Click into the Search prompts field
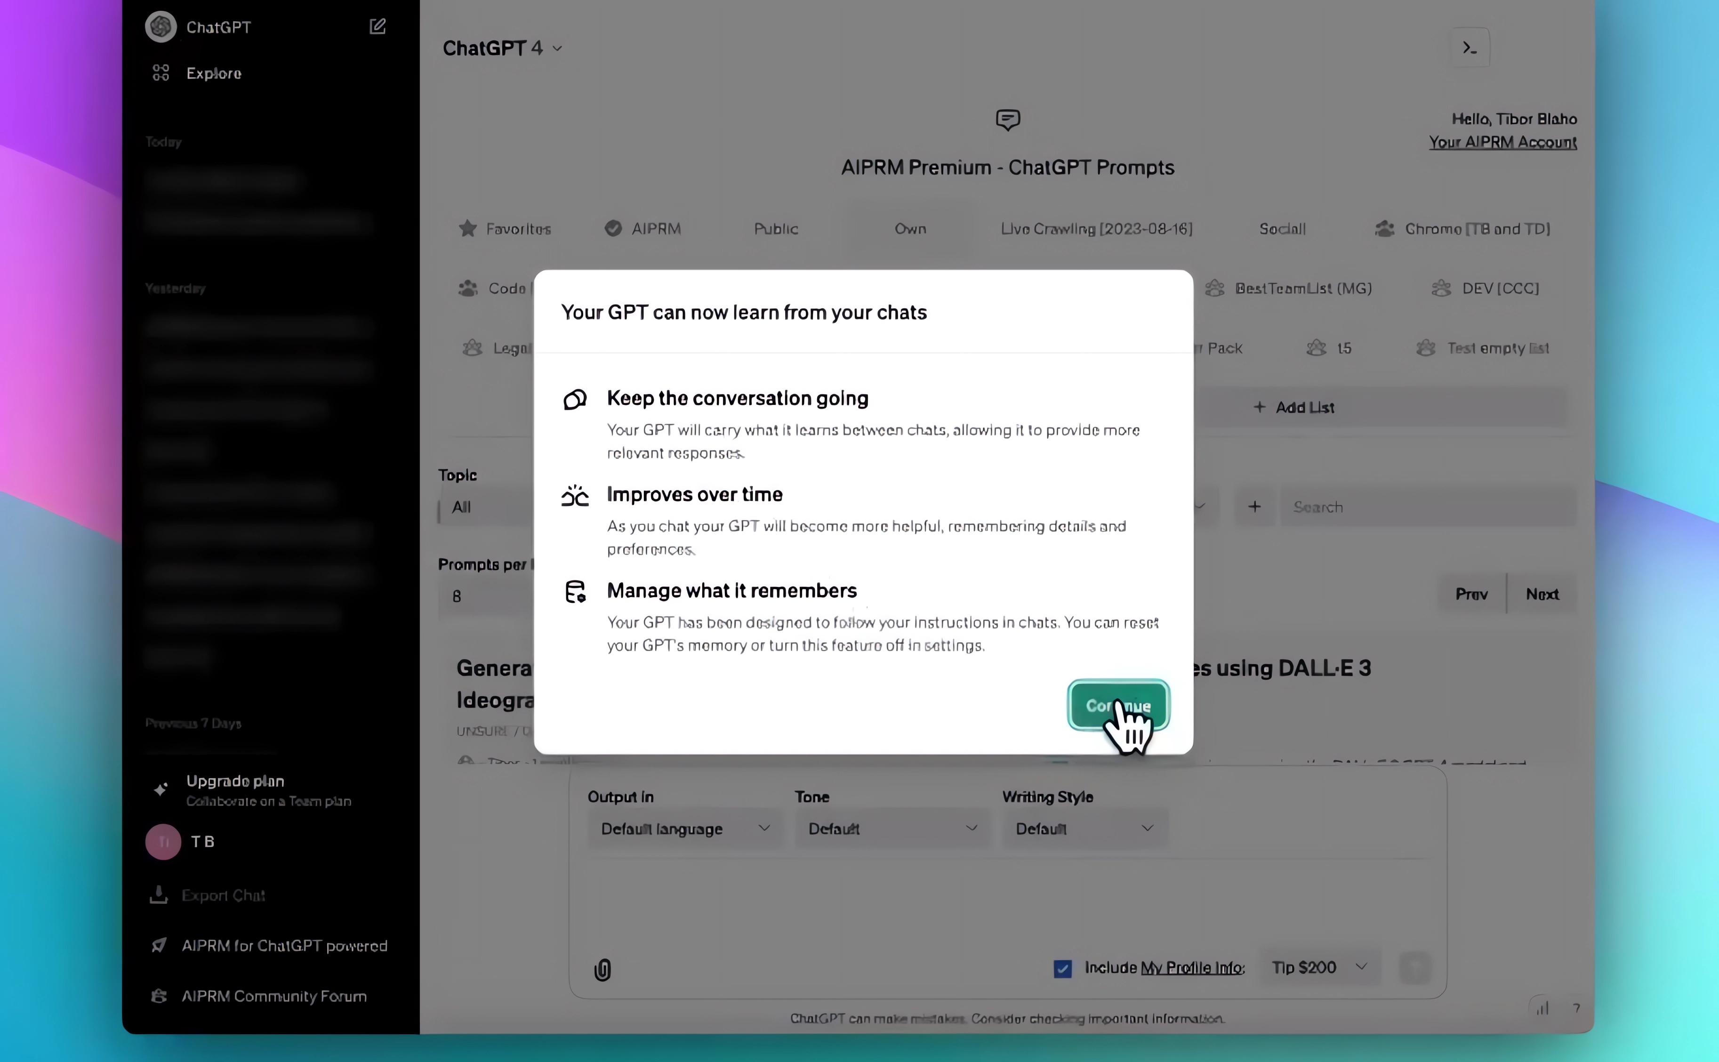The height and width of the screenshot is (1062, 1719). (1425, 507)
